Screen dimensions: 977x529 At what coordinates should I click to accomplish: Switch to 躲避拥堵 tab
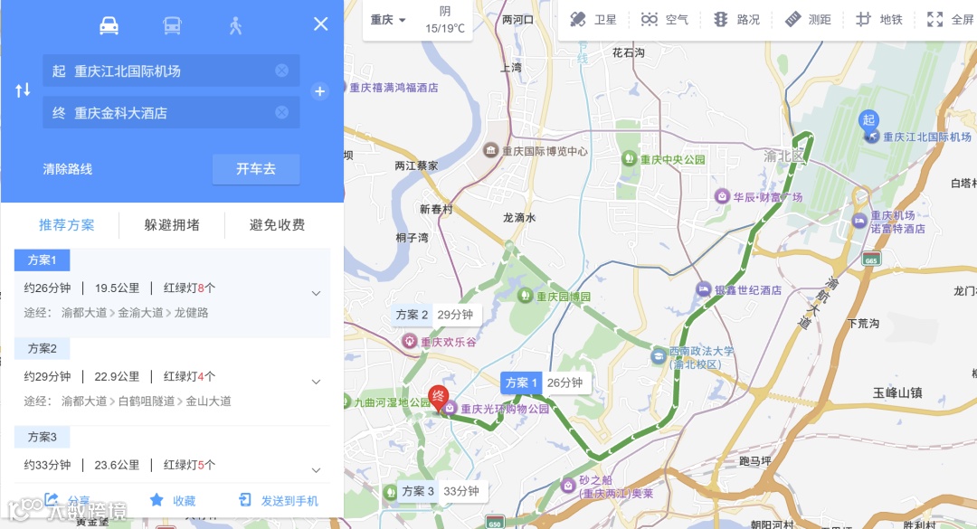tap(172, 225)
